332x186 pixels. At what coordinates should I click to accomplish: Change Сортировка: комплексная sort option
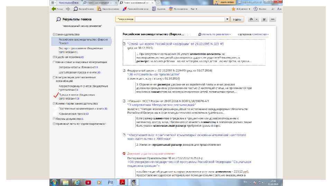click(253, 34)
